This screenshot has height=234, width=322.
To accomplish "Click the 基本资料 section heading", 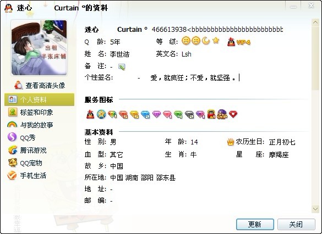I will pos(99,132).
